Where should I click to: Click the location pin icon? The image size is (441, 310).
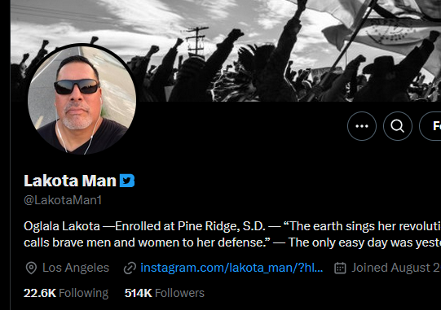[x=31, y=268]
